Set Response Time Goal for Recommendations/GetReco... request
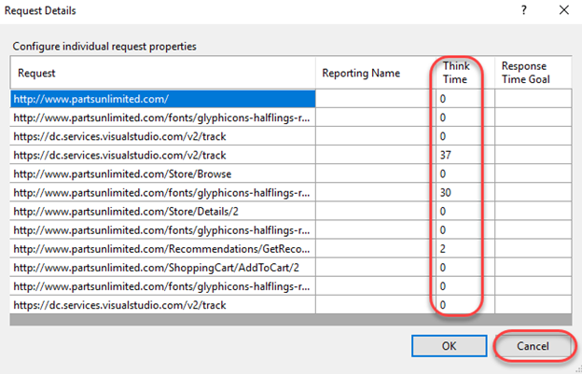Screen dimensions: 582x374 coord(533,249)
